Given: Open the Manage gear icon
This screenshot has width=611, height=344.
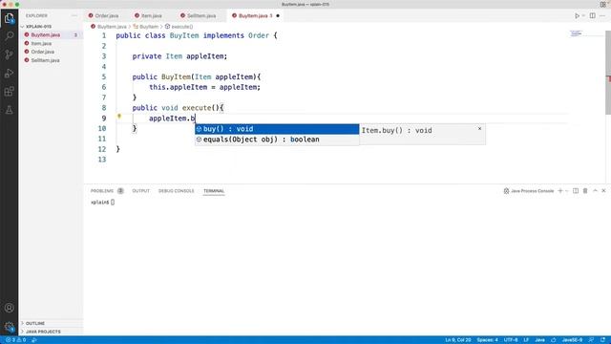Looking at the screenshot, I should click(9, 327).
